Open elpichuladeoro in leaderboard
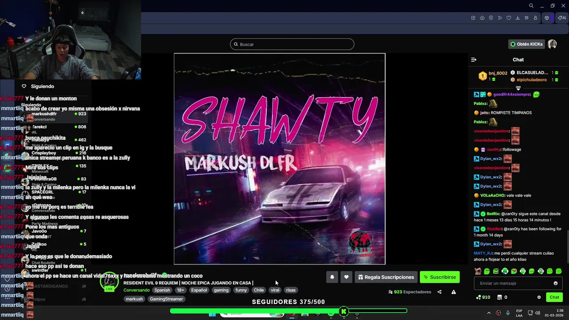 click(532, 80)
